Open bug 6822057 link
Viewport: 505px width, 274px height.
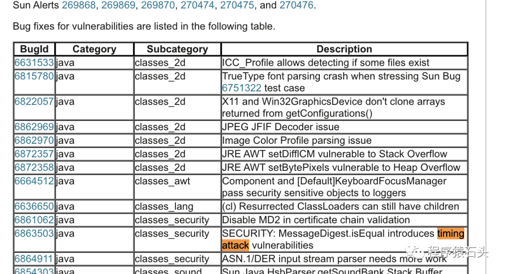pyautogui.click(x=34, y=102)
